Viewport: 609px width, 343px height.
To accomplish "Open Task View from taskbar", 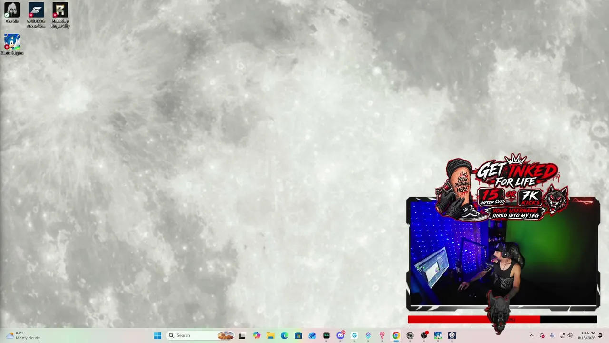I will [x=242, y=335].
